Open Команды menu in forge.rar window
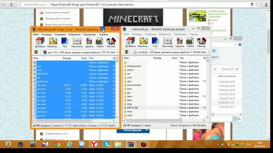The height and width of the screenshot is (153, 273). tap(46, 34)
